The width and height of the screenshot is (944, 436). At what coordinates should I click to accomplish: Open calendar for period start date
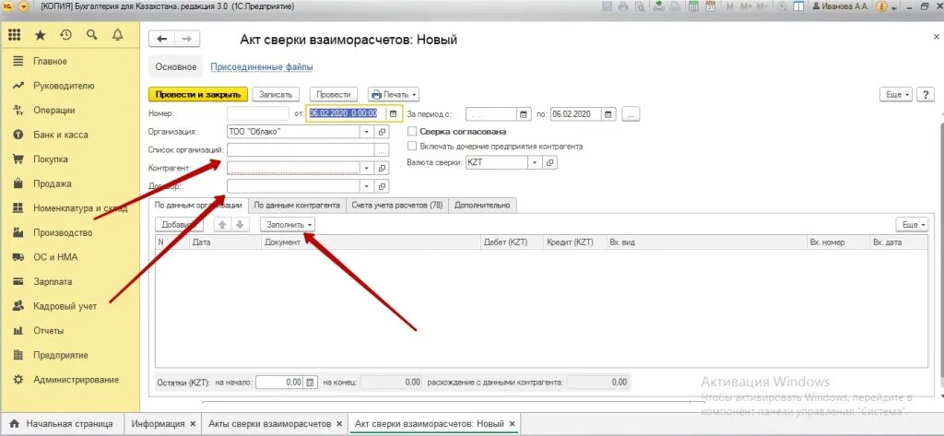[x=524, y=113]
